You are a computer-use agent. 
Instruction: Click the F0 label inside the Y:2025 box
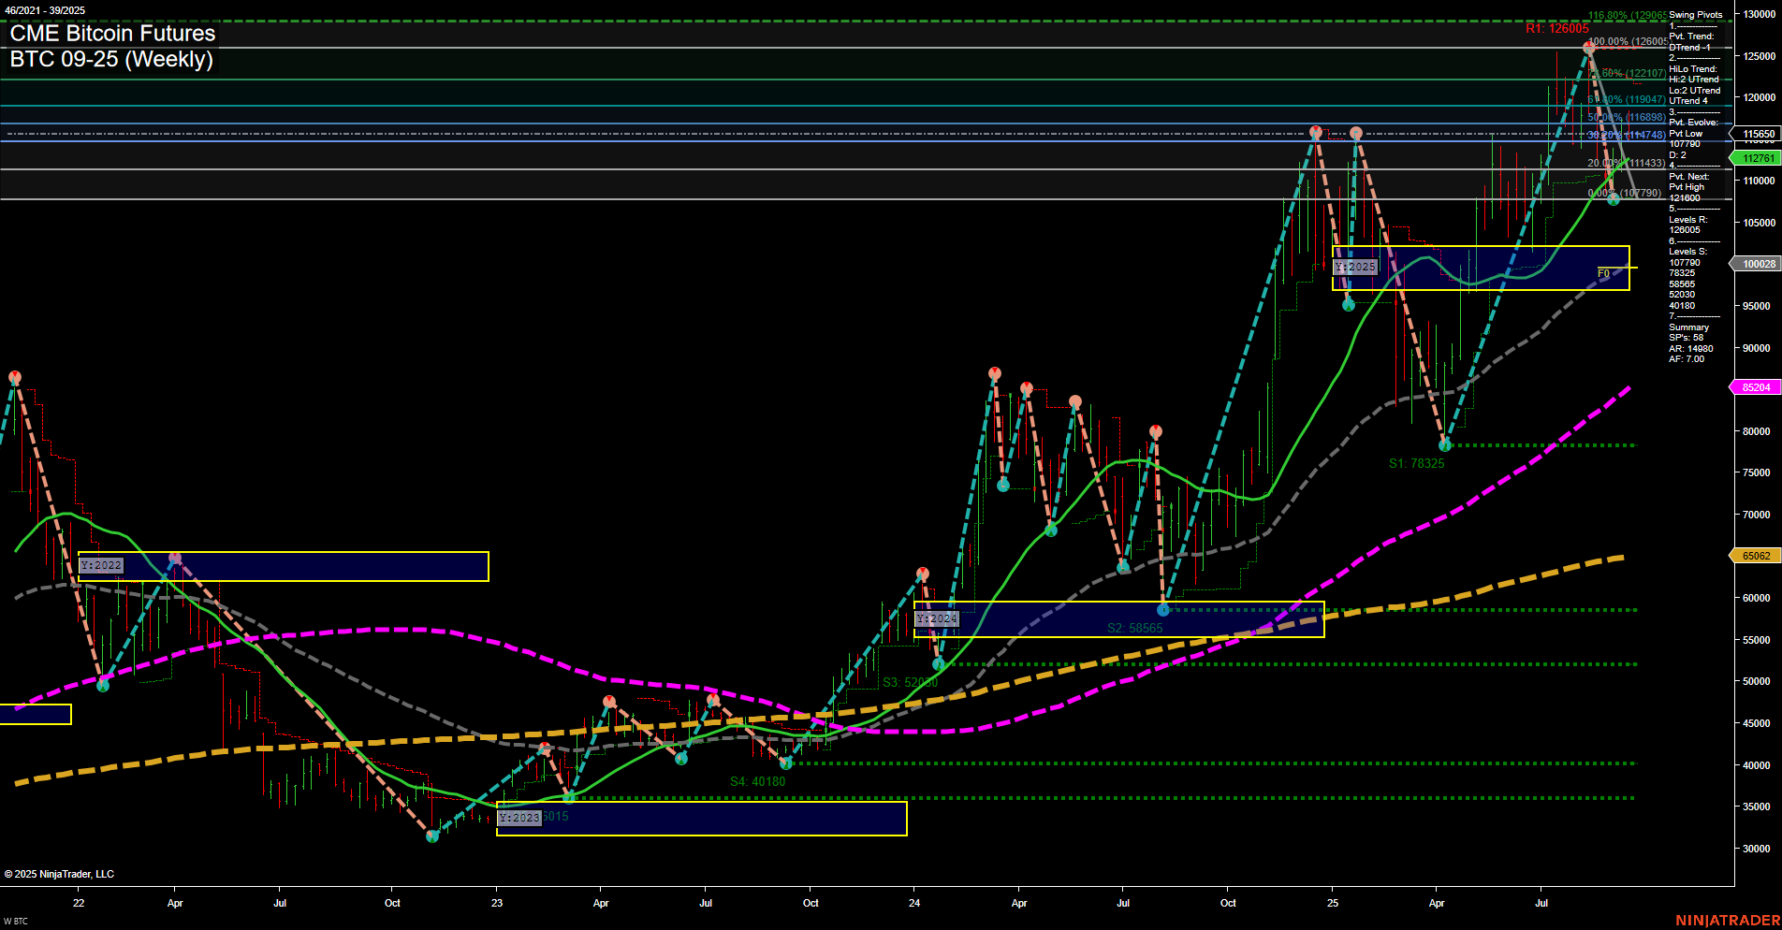tap(1602, 273)
